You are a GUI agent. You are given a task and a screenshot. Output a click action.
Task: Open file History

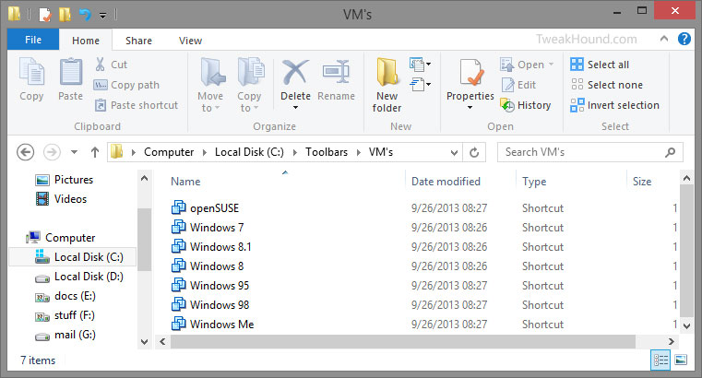click(526, 105)
